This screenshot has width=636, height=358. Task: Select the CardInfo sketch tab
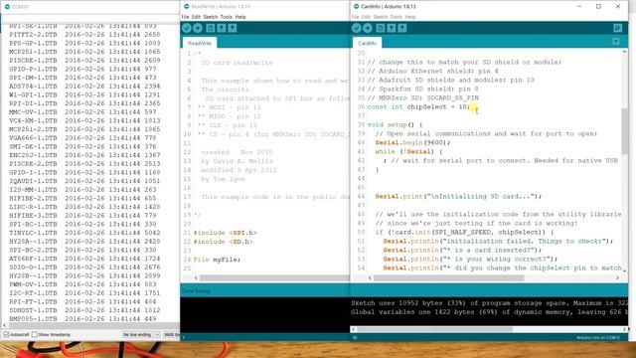[367, 43]
